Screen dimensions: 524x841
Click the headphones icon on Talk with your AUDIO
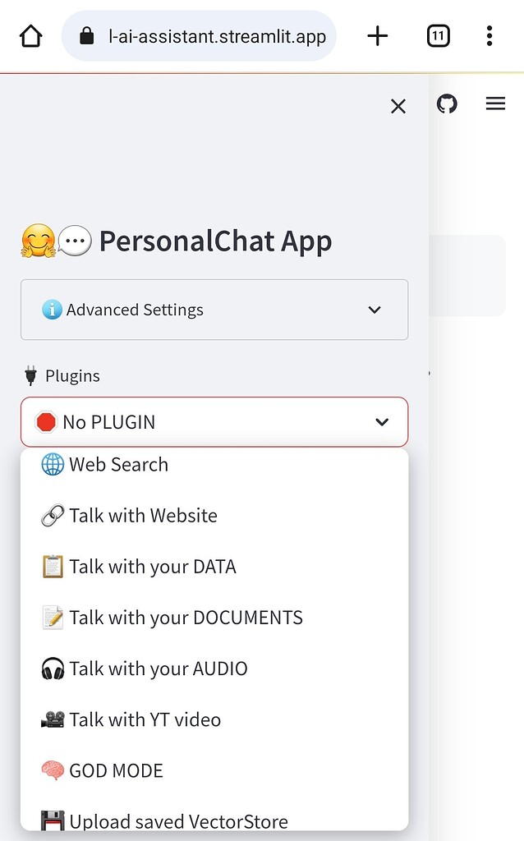(x=51, y=668)
